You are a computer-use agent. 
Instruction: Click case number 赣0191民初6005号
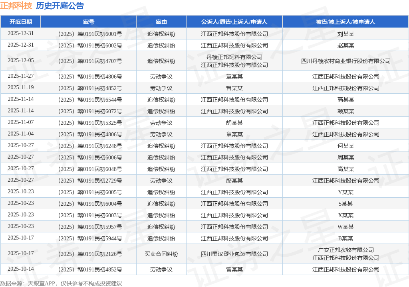(x=90, y=192)
